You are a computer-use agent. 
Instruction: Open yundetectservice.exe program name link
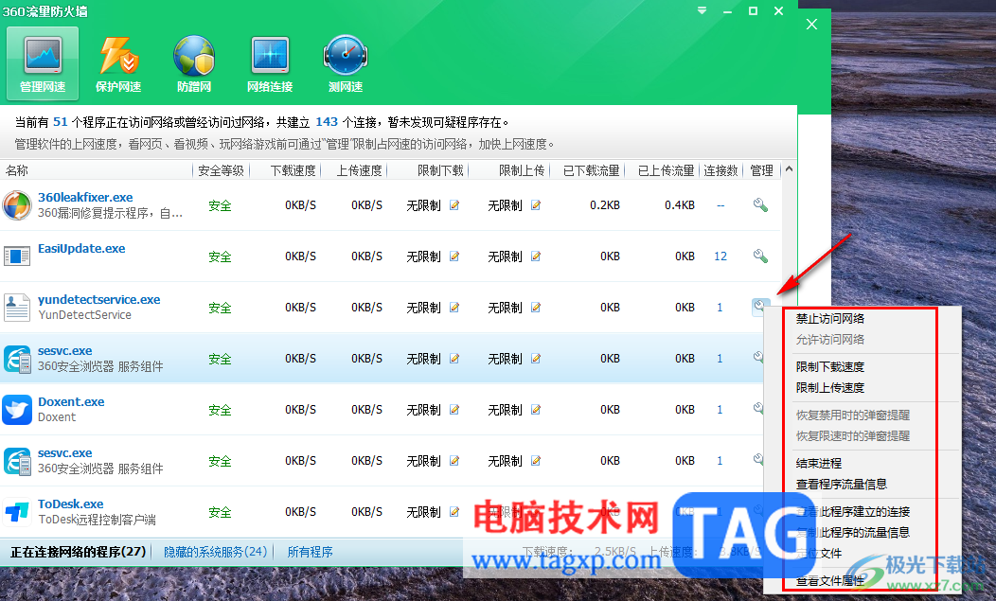pyautogui.click(x=98, y=299)
